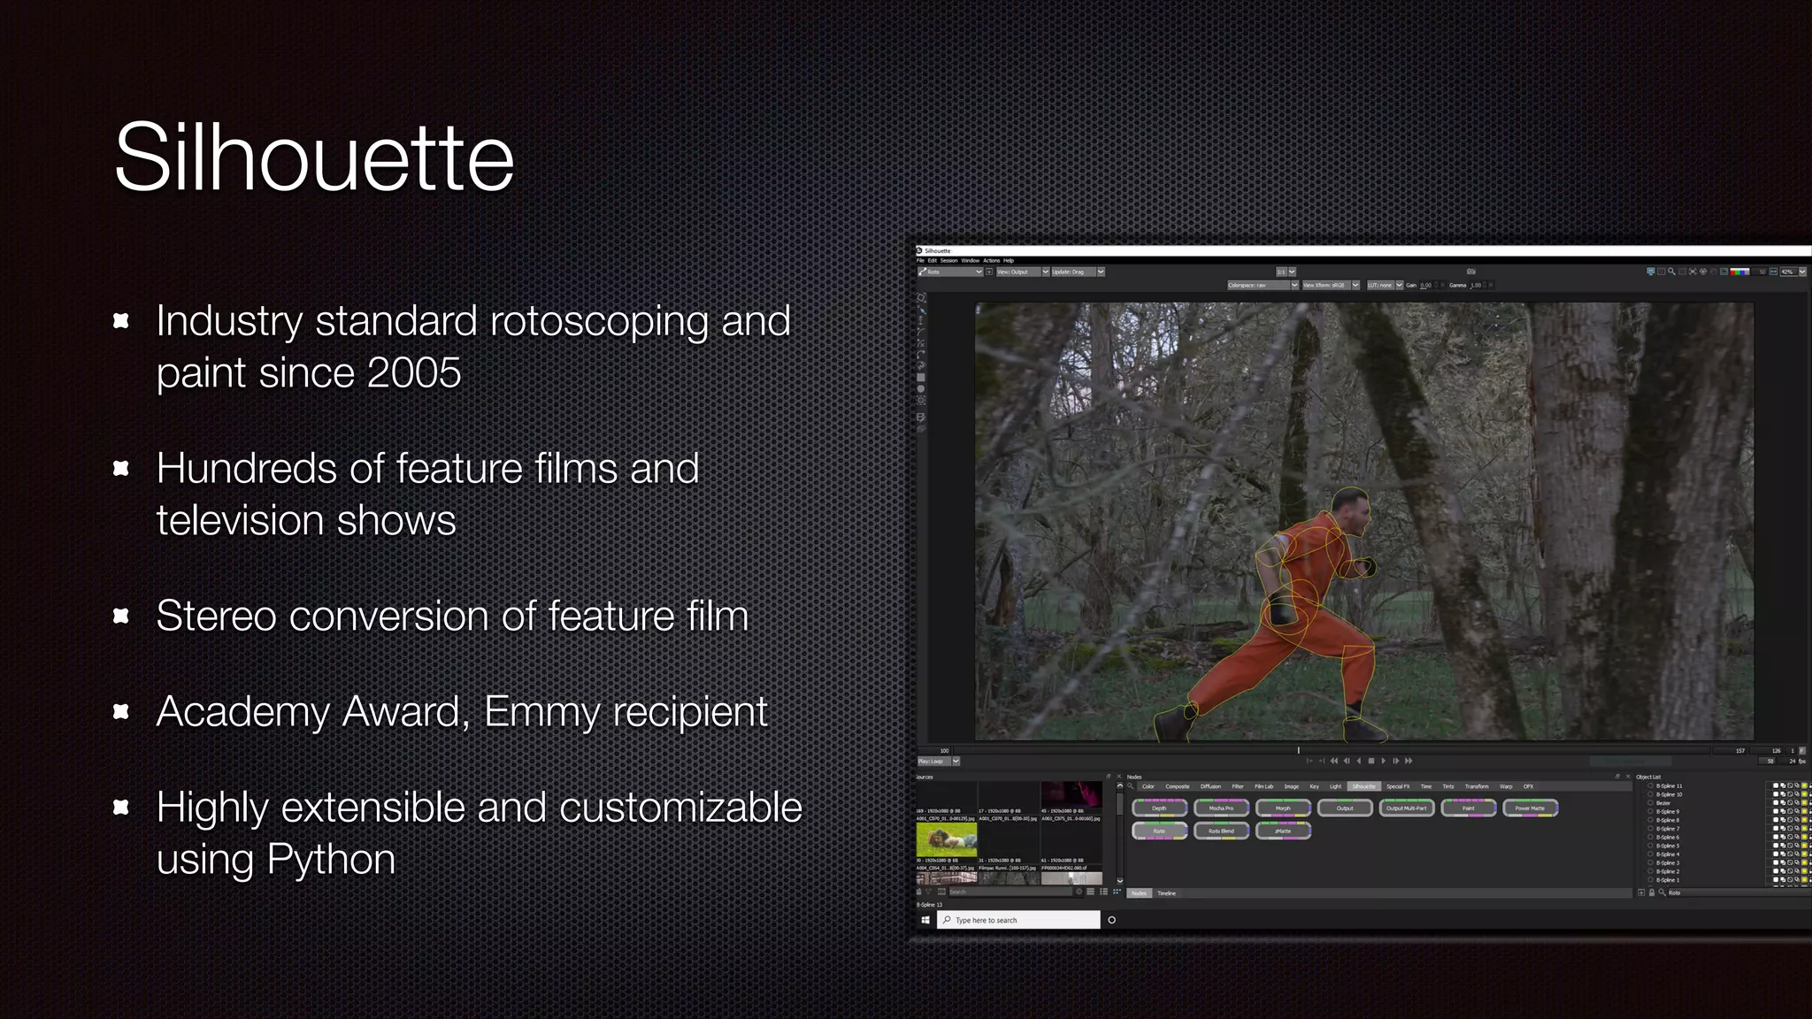Click the snapshot camera icon above viewer

tap(1470, 272)
